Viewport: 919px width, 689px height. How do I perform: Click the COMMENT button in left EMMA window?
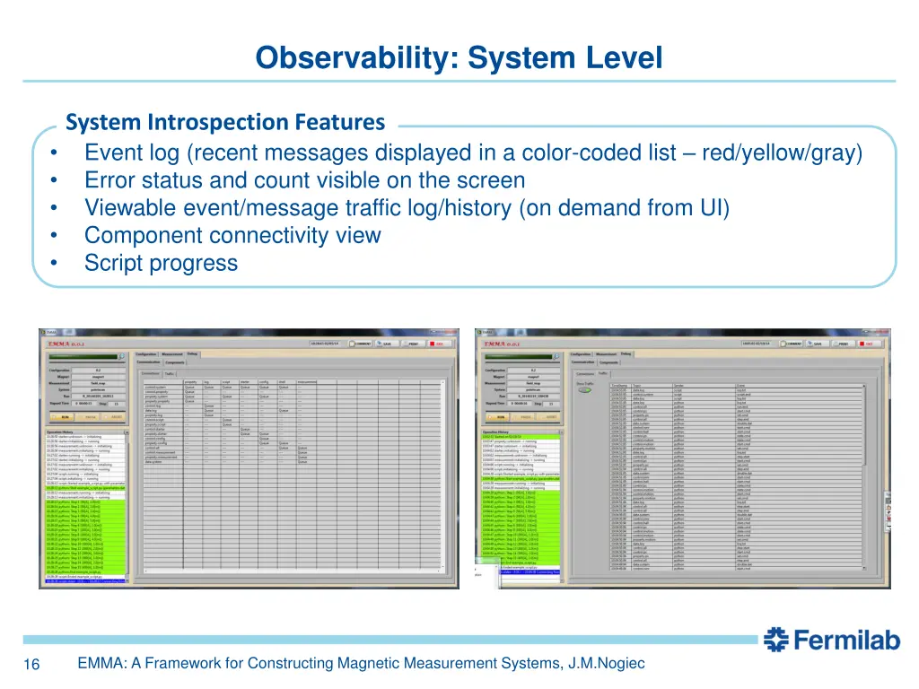pos(361,344)
